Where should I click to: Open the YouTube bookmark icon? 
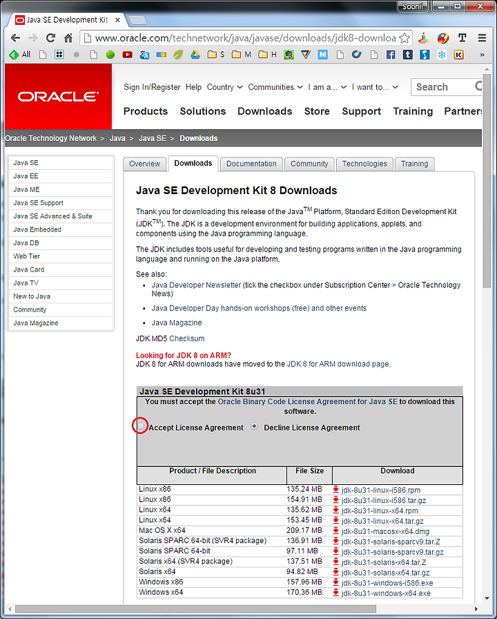click(x=127, y=55)
